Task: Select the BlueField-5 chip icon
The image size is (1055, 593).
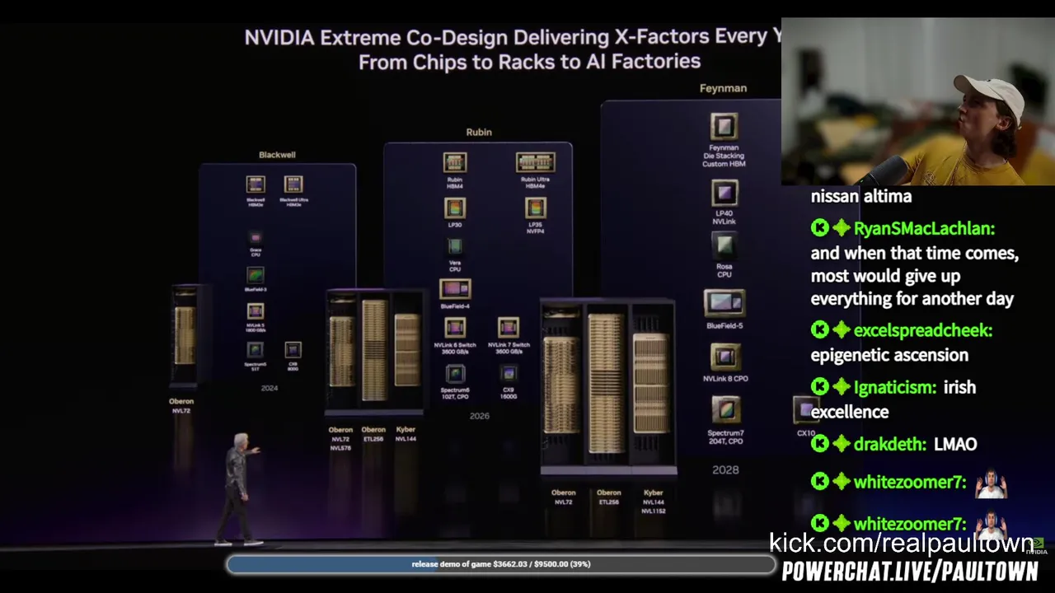Action: click(724, 303)
